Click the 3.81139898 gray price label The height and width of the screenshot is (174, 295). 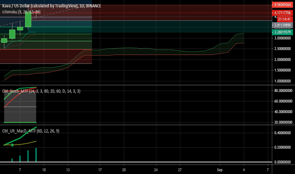282,25
